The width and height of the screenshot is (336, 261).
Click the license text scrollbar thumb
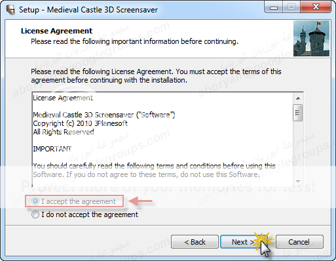click(x=298, y=113)
